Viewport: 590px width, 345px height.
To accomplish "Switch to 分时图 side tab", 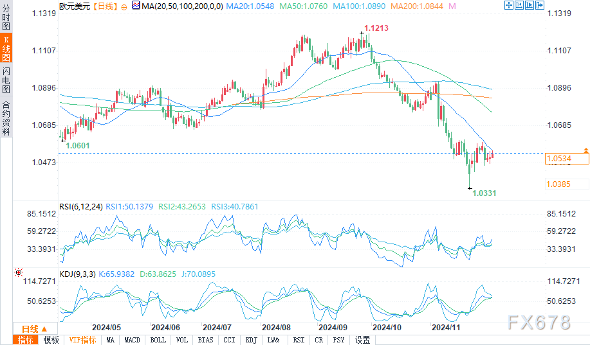I will (6, 17).
